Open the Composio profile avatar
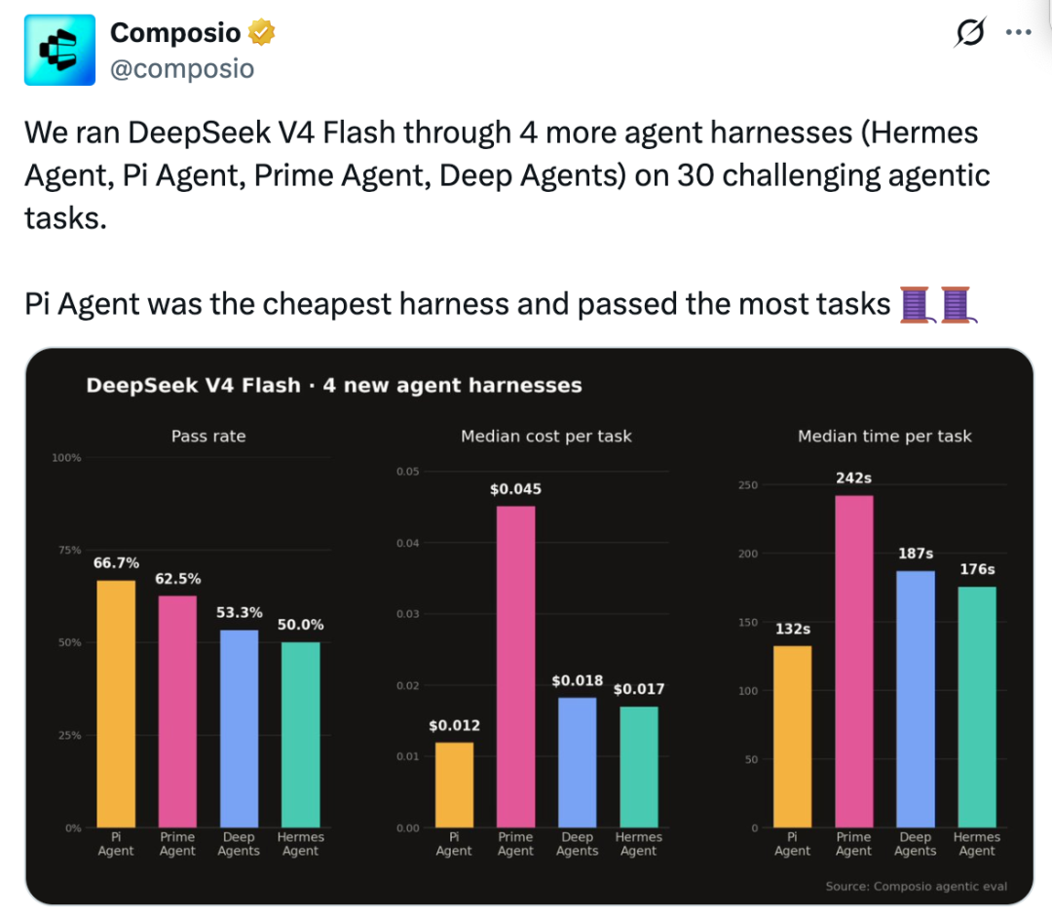Screen dimensions: 1052x918 59,51
